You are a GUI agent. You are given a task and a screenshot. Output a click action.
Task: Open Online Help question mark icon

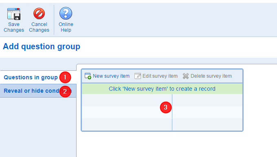(x=66, y=13)
